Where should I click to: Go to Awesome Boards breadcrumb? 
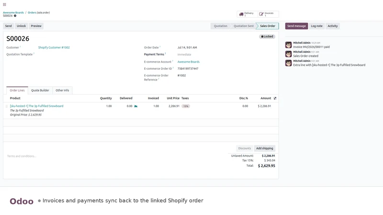pos(13,12)
